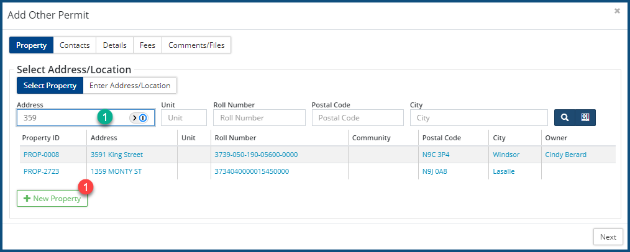Click the green step 1 marker badge
Screen dimensions: 630x252
pyautogui.click(x=106, y=117)
